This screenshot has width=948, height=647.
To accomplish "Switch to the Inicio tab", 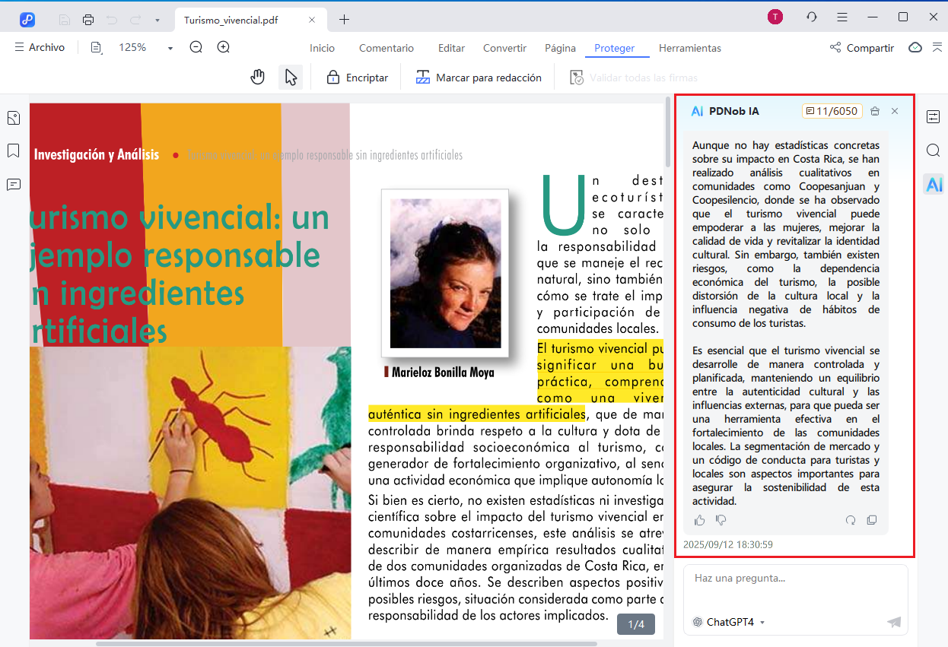I will [322, 48].
